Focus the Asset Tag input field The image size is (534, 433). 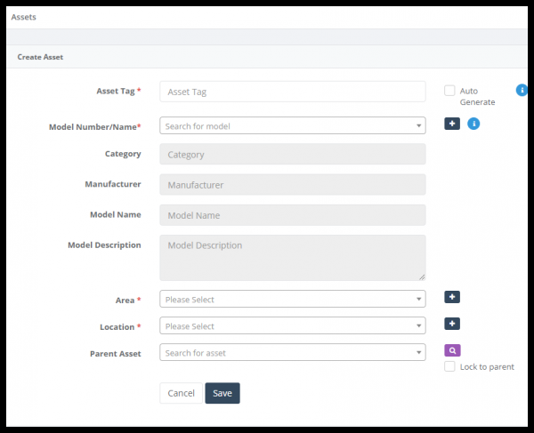coord(293,92)
